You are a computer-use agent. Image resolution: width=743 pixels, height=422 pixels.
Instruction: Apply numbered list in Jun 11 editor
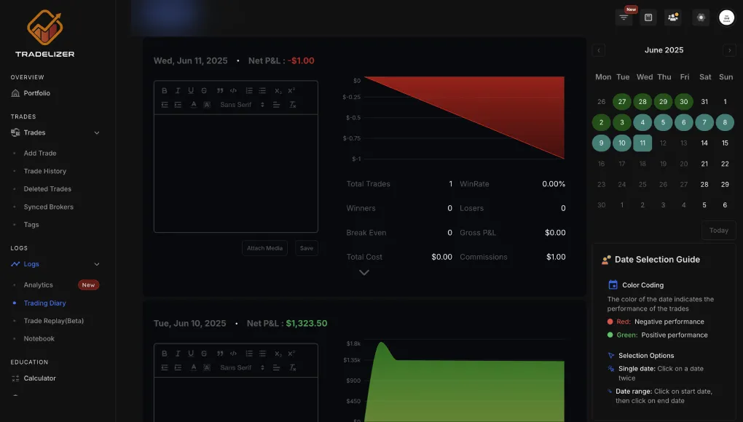pos(249,91)
